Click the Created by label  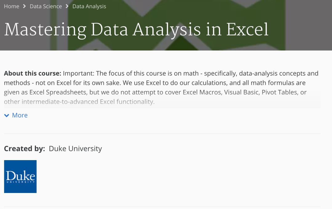[25, 149]
